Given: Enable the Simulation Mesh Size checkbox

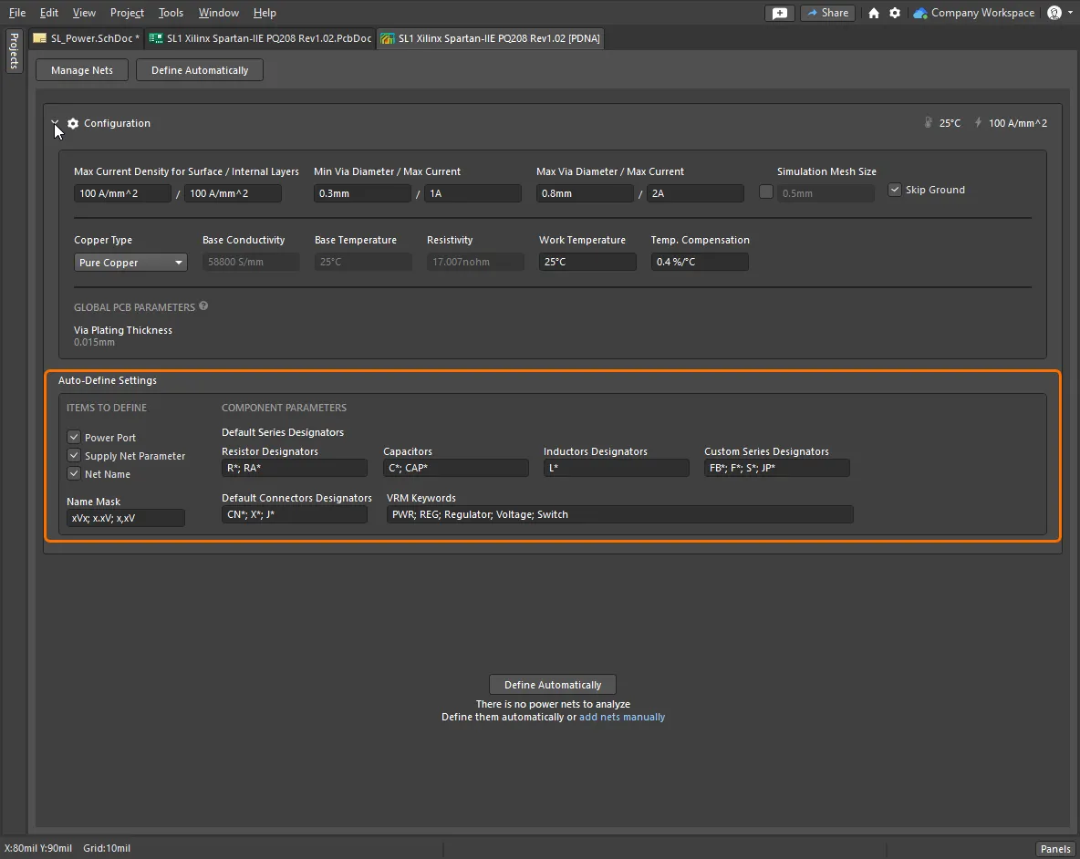Looking at the screenshot, I should [x=766, y=191].
